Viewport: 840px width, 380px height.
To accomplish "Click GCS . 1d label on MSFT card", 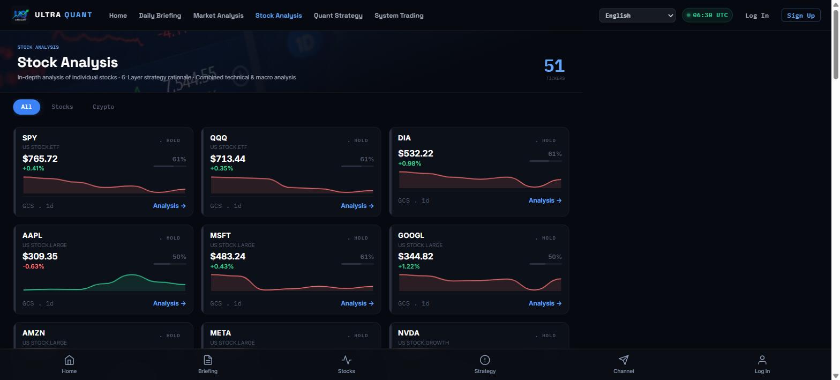I will click(226, 303).
